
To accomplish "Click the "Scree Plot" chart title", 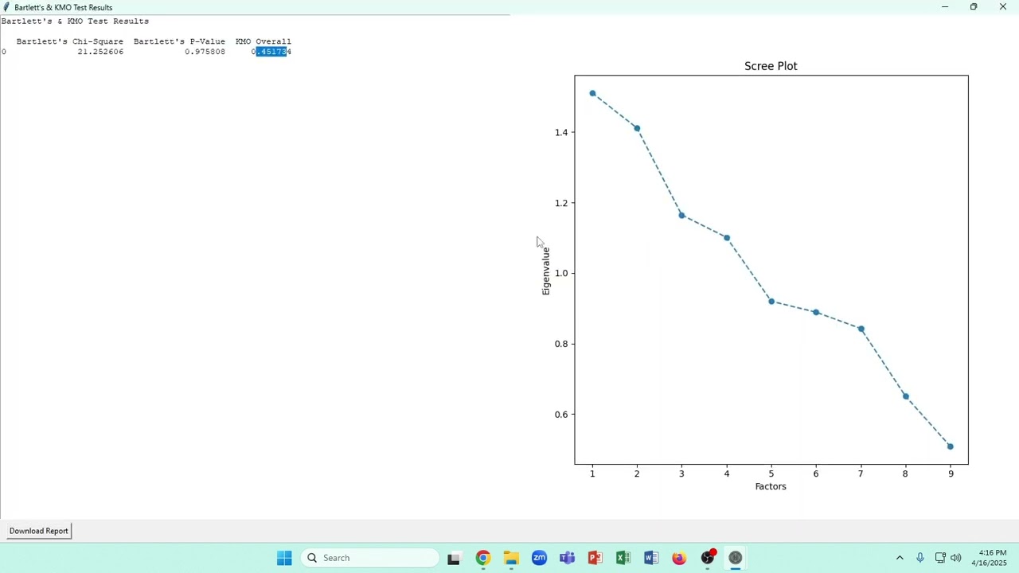I will (771, 66).
